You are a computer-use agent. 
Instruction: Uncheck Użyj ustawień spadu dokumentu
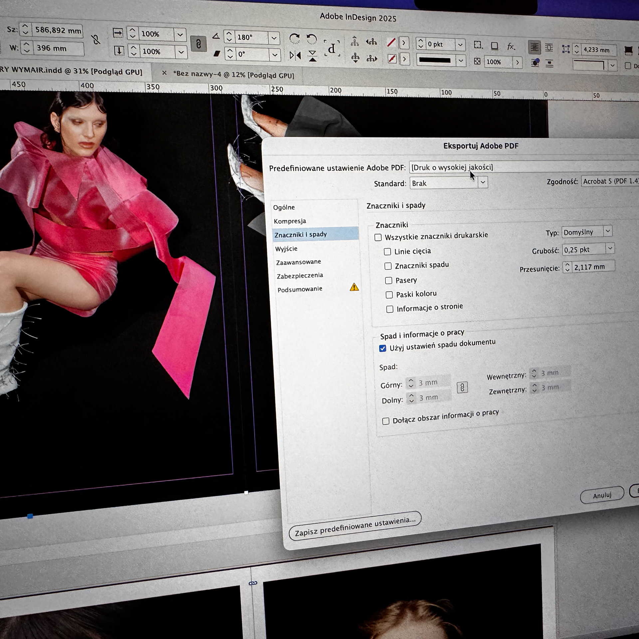(383, 348)
